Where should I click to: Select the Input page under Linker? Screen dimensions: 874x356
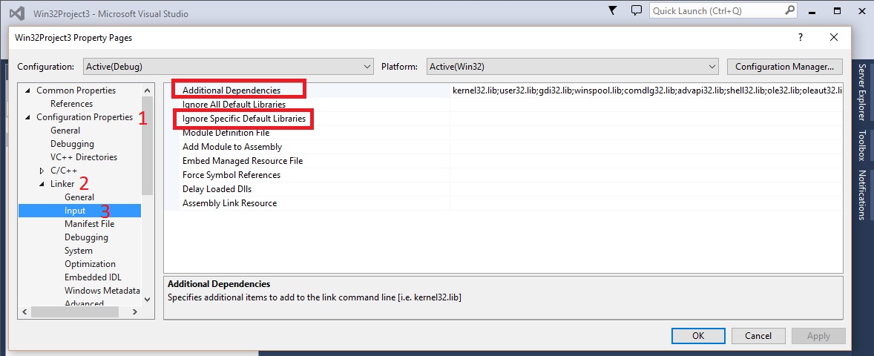(x=75, y=211)
